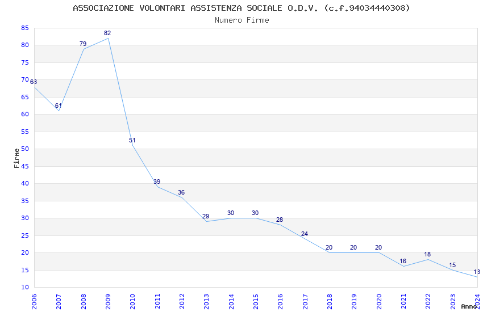Select the data point labeled 79
This screenshot has width=483, height=312.
(83, 44)
